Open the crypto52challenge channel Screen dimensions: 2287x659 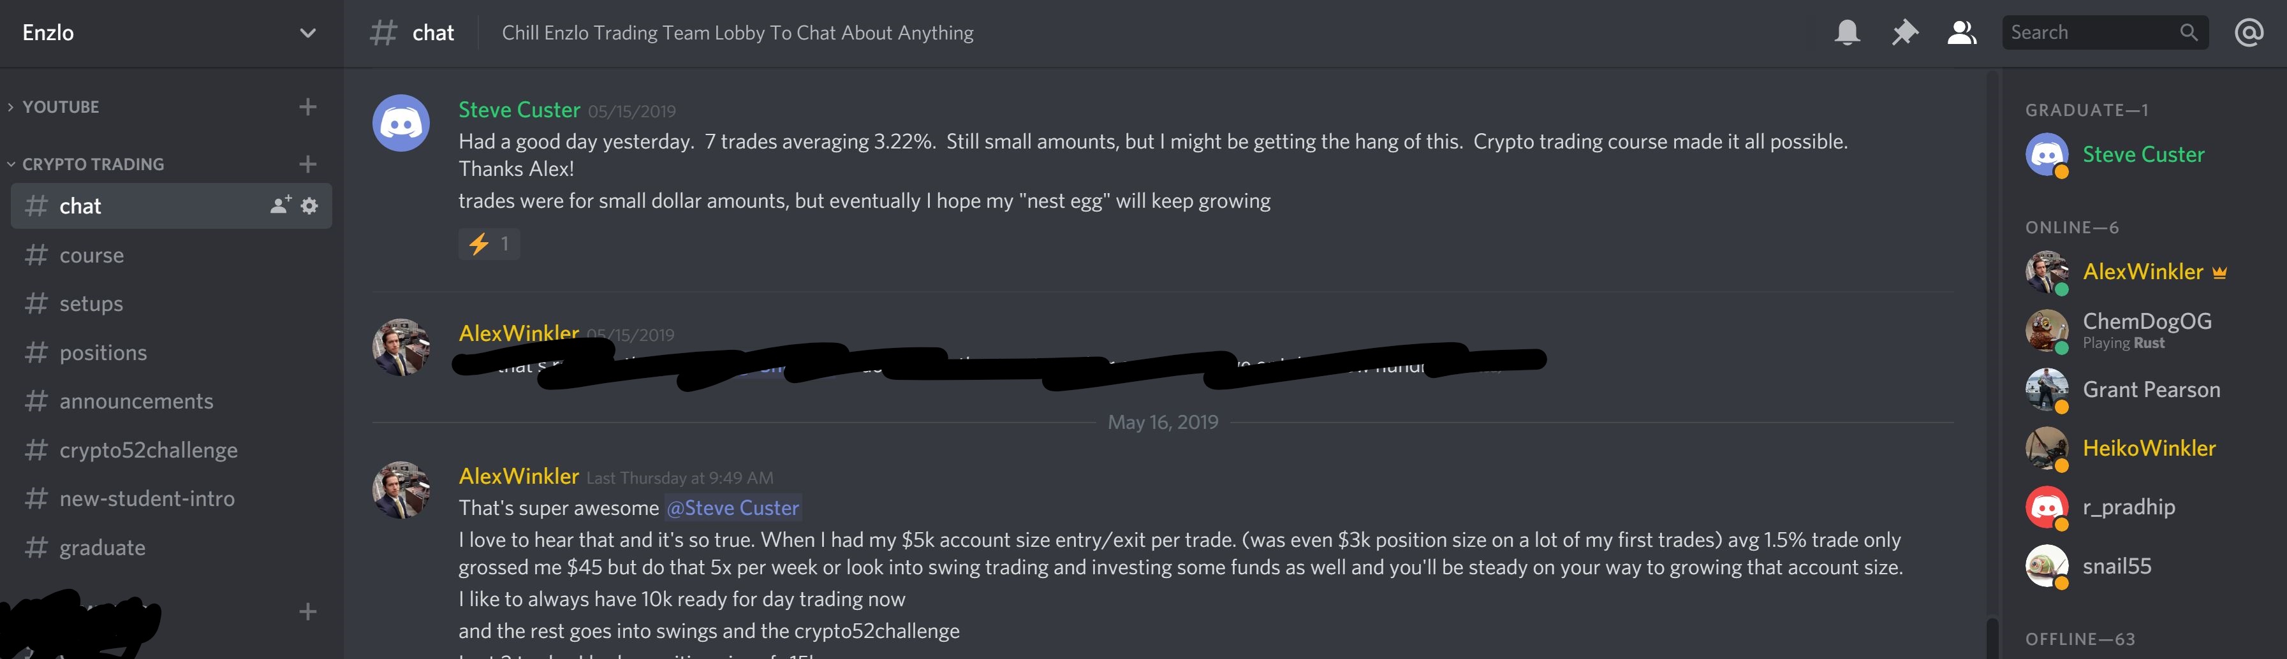[x=148, y=450]
